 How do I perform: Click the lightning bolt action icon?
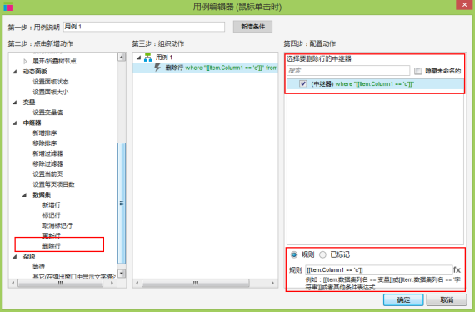pos(157,68)
